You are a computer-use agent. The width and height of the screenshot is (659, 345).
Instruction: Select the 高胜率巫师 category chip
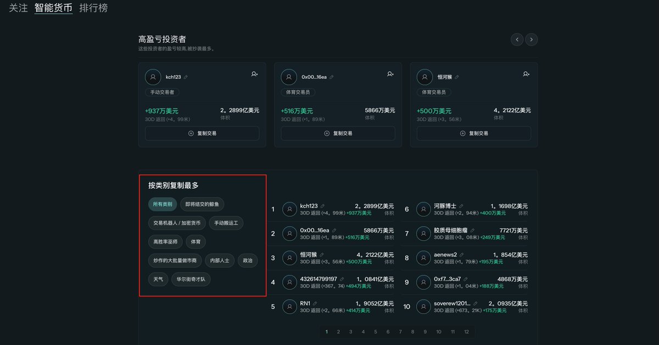[165, 242]
